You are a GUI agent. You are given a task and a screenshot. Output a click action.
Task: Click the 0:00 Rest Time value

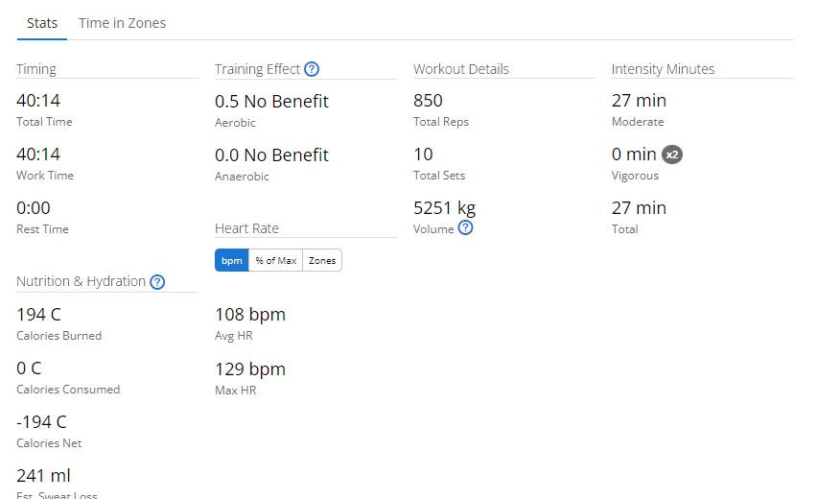pyautogui.click(x=34, y=208)
